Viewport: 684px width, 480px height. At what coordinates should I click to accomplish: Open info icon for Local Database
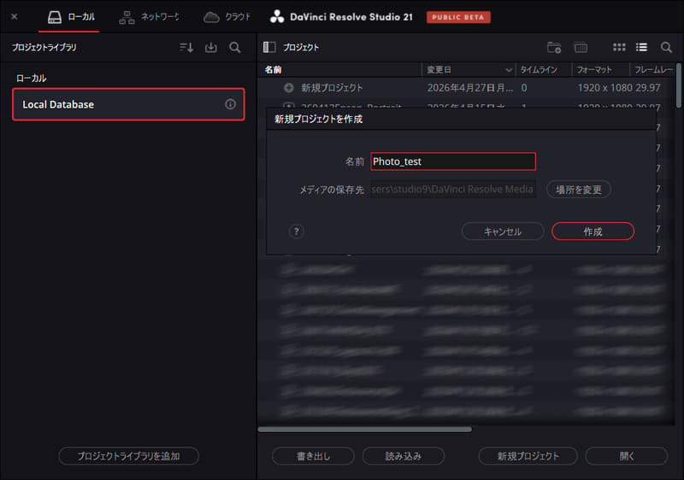pos(230,104)
